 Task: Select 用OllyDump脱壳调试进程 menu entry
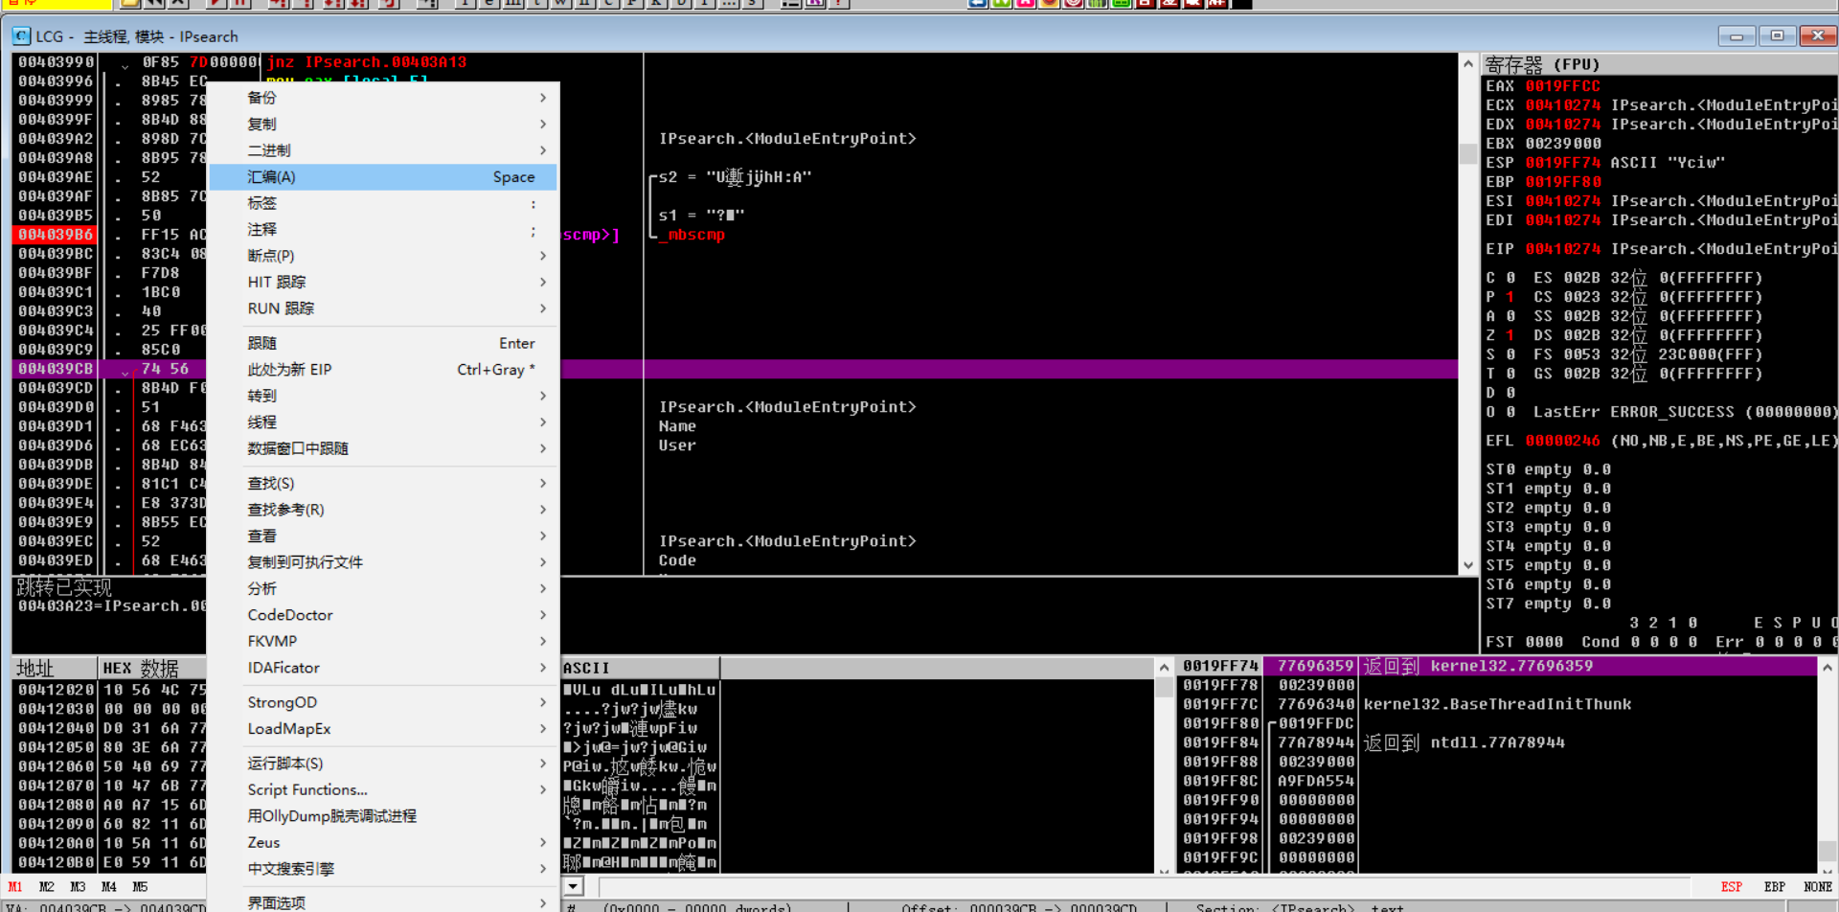pyautogui.click(x=383, y=816)
